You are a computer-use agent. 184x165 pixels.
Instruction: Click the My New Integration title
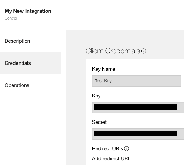(28, 11)
